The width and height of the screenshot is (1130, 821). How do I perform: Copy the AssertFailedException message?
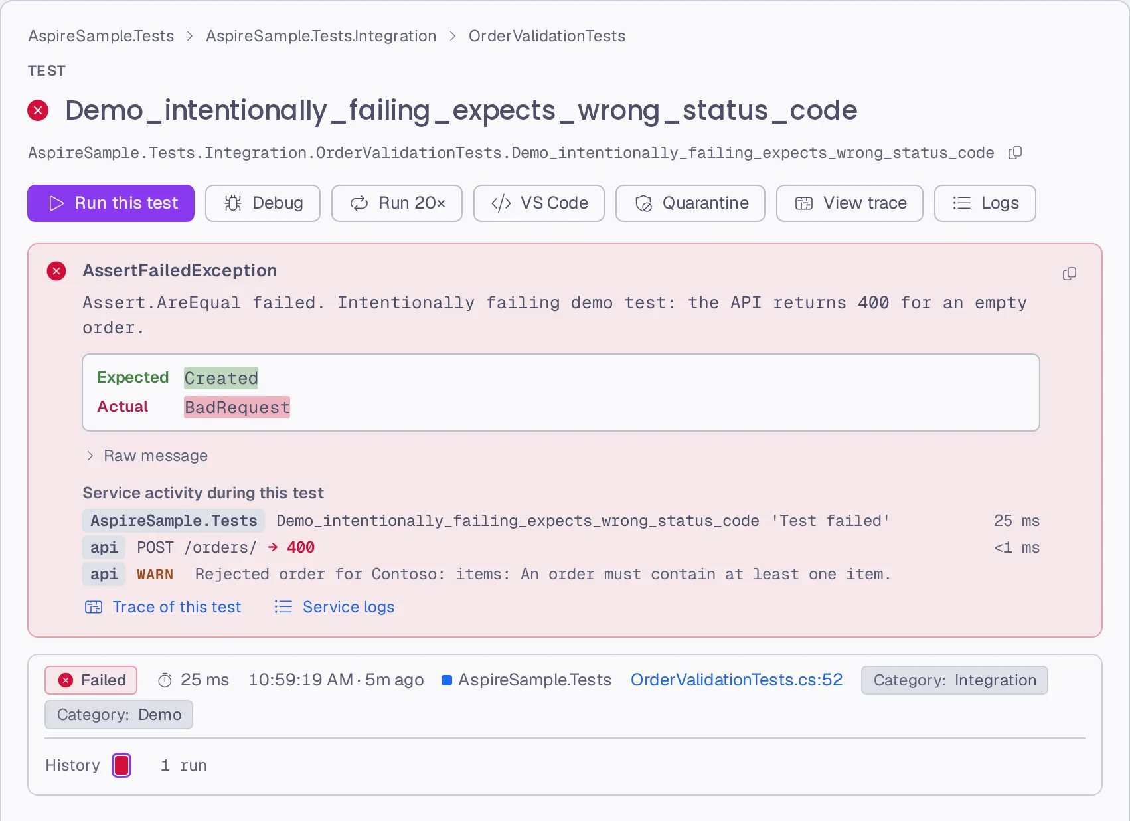coord(1069,274)
